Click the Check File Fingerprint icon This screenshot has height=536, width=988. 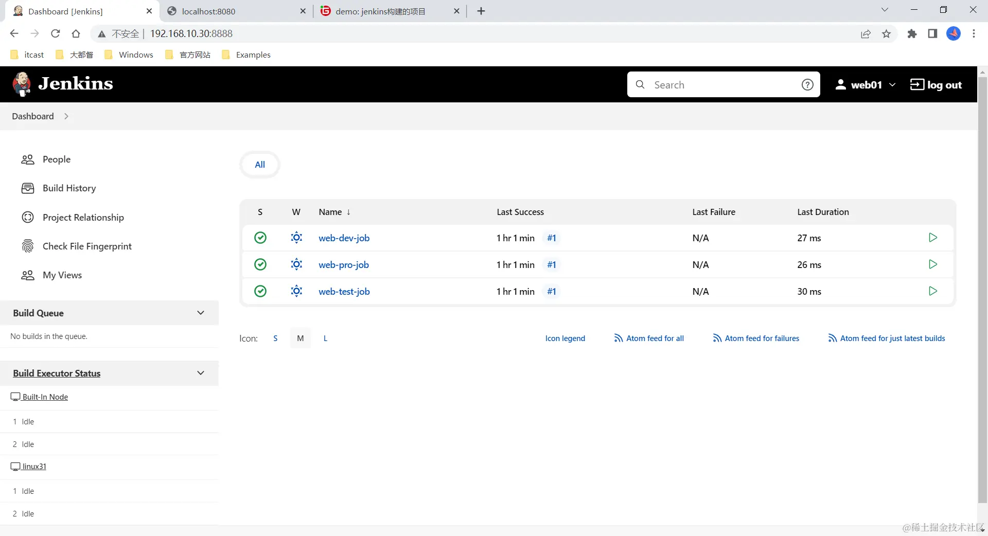click(x=28, y=246)
